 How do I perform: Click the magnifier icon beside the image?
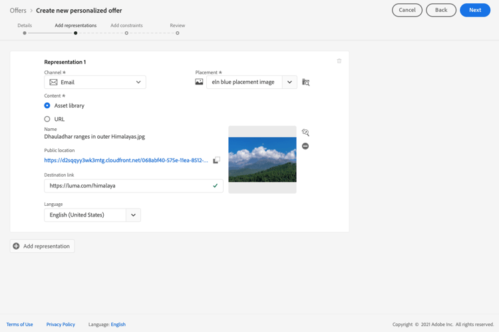click(x=305, y=132)
